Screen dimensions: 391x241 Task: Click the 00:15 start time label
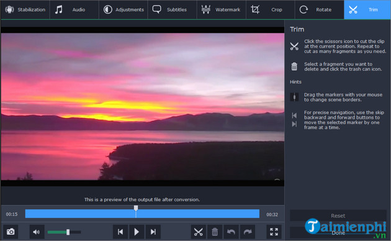click(12, 214)
